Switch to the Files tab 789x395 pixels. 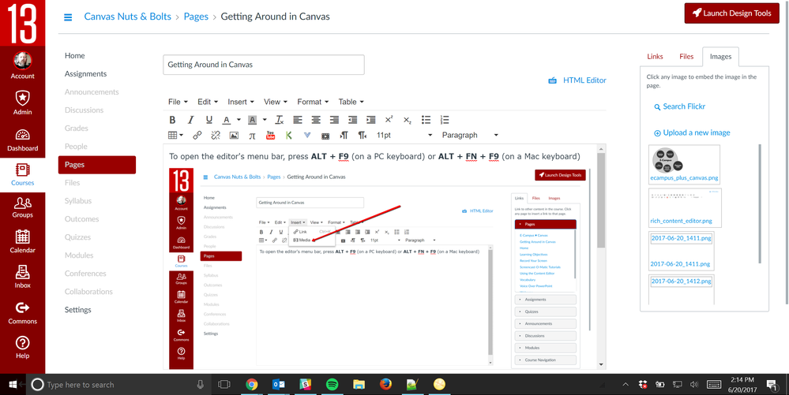click(x=686, y=57)
